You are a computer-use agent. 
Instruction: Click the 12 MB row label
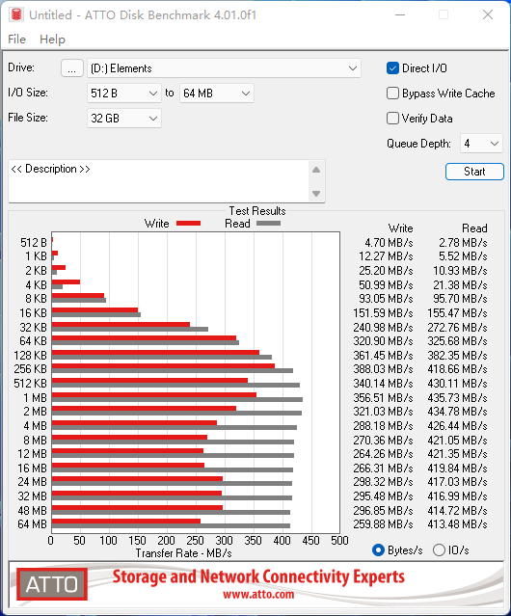32,454
